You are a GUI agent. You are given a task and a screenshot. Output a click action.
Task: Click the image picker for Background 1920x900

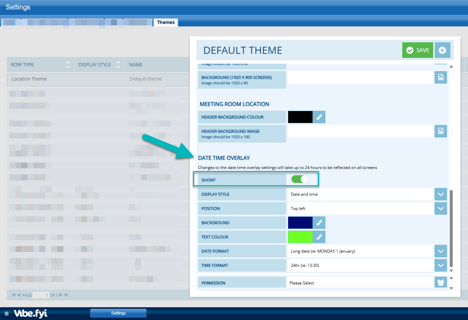[x=441, y=77]
